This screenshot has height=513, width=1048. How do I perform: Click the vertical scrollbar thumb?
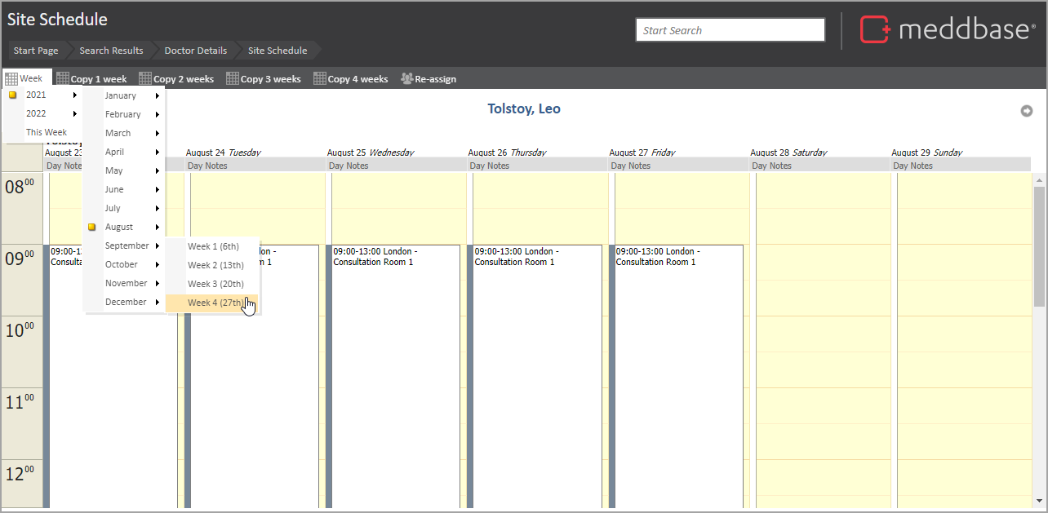(x=1039, y=246)
